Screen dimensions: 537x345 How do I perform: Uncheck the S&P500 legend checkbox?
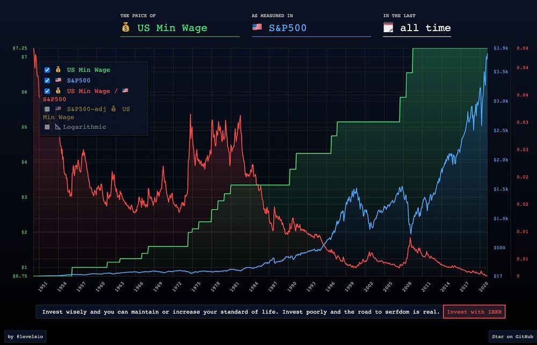click(47, 80)
